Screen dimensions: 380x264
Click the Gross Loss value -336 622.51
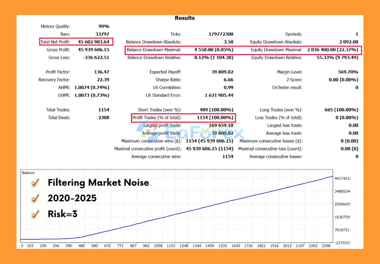[x=96, y=58]
